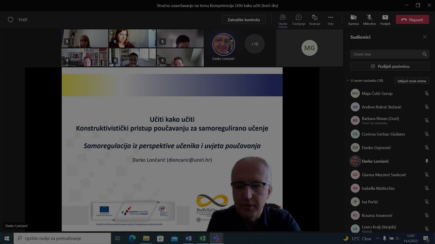Click the search magnifier in participants box
The width and height of the screenshot is (435, 244).
424,54
